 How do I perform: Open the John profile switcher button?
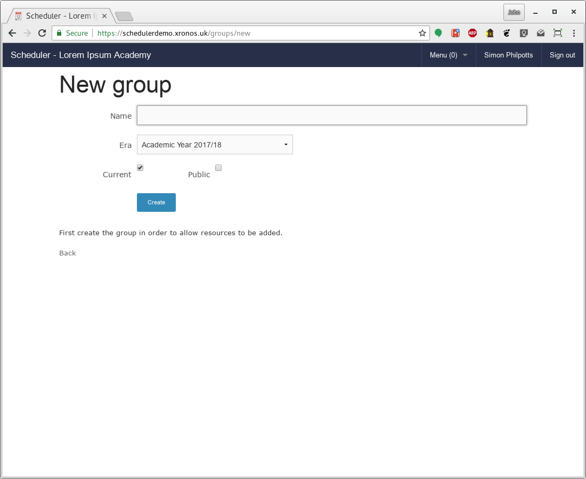click(x=514, y=12)
